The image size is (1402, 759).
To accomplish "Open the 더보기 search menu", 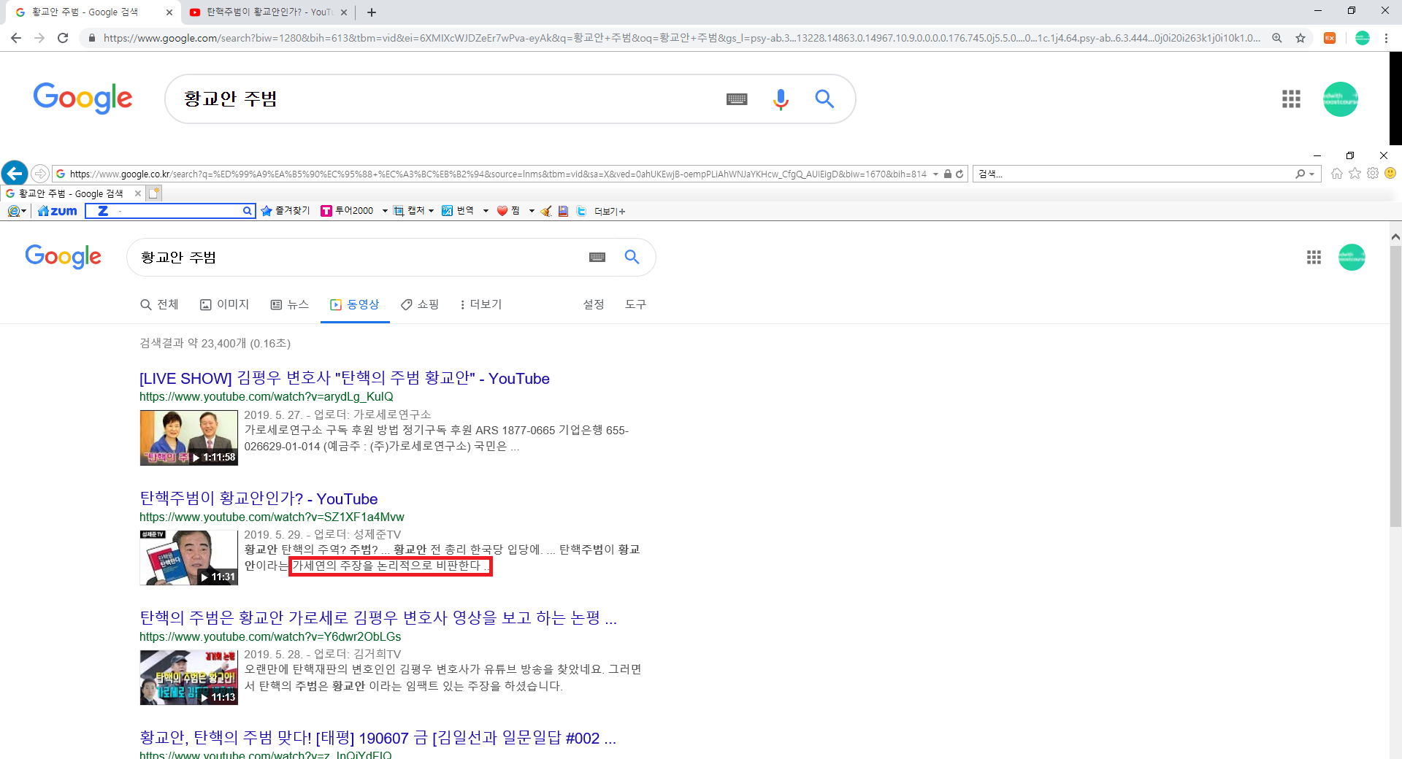I will pos(481,304).
